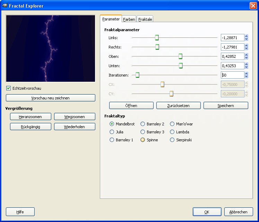Screen dimensions: 259x222
Task: Select the Spinne fractal type
Action: point(143,140)
